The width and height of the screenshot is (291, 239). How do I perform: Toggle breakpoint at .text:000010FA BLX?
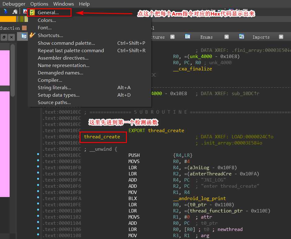click(38, 197)
